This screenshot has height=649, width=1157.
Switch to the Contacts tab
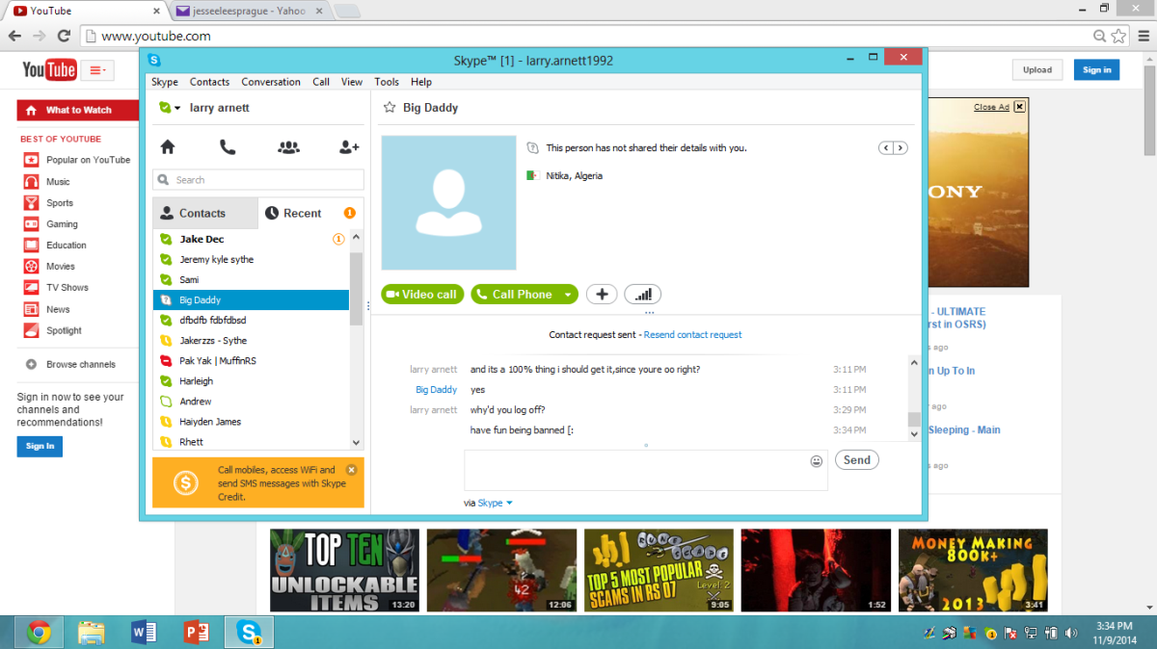[205, 213]
